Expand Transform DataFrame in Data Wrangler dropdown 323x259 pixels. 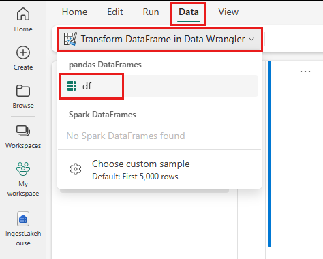pos(160,40)
